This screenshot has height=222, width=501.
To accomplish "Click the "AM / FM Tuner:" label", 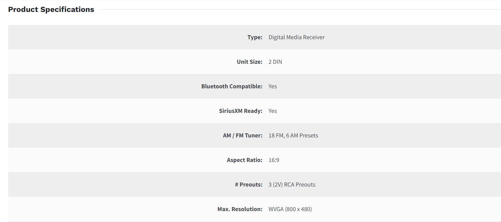I will [x=242, y=135].
